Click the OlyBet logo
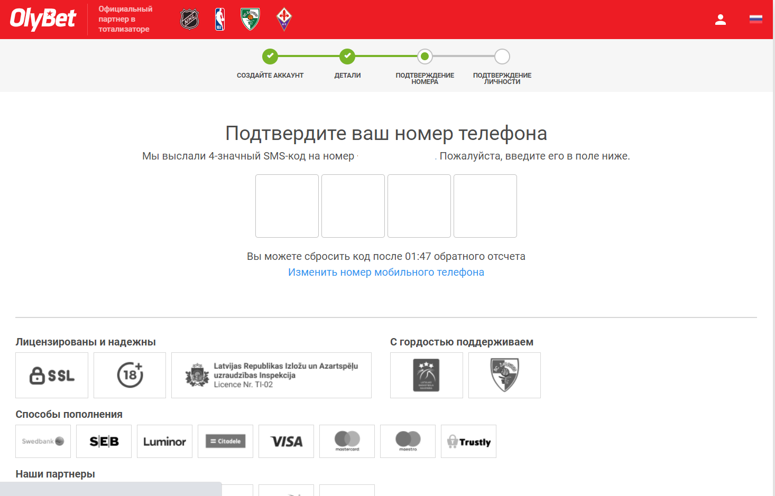Viewport: 775px width, 496px height. pos(43,19)
